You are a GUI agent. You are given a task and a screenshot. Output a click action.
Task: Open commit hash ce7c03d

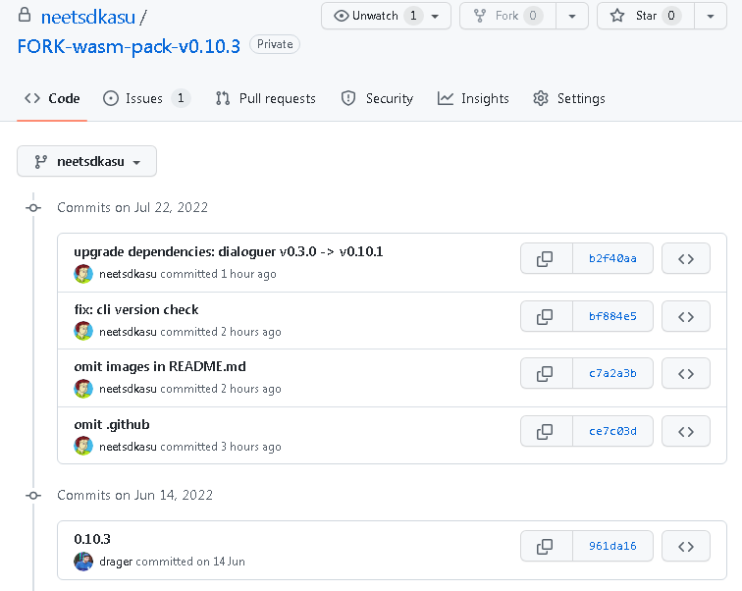click(x=612, y=431)
